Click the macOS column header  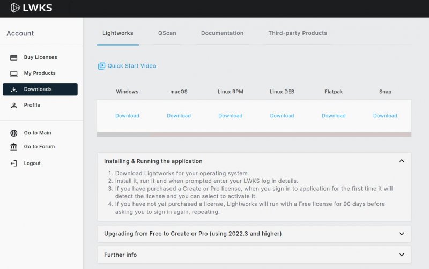(x=179, y=92)
